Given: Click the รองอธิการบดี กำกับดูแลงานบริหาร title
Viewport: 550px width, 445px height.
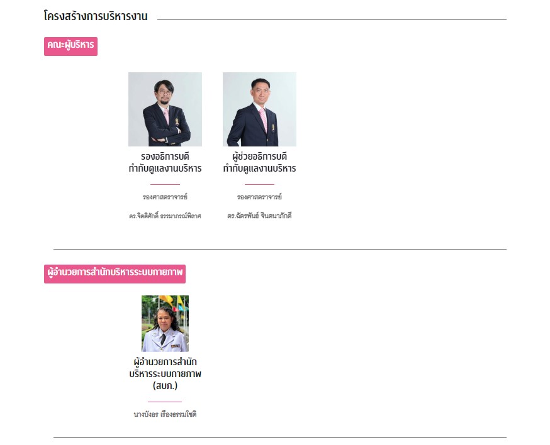Looking at the screenshot, I should click(x=165, y=162).
